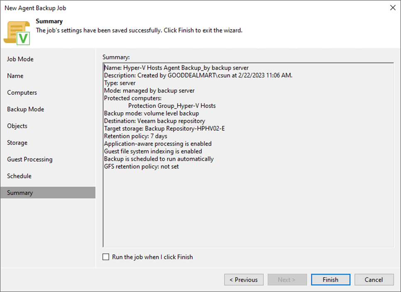401x292 pixels.
Task: Jump to the Schedule step
Action: [x=19, y=176]
